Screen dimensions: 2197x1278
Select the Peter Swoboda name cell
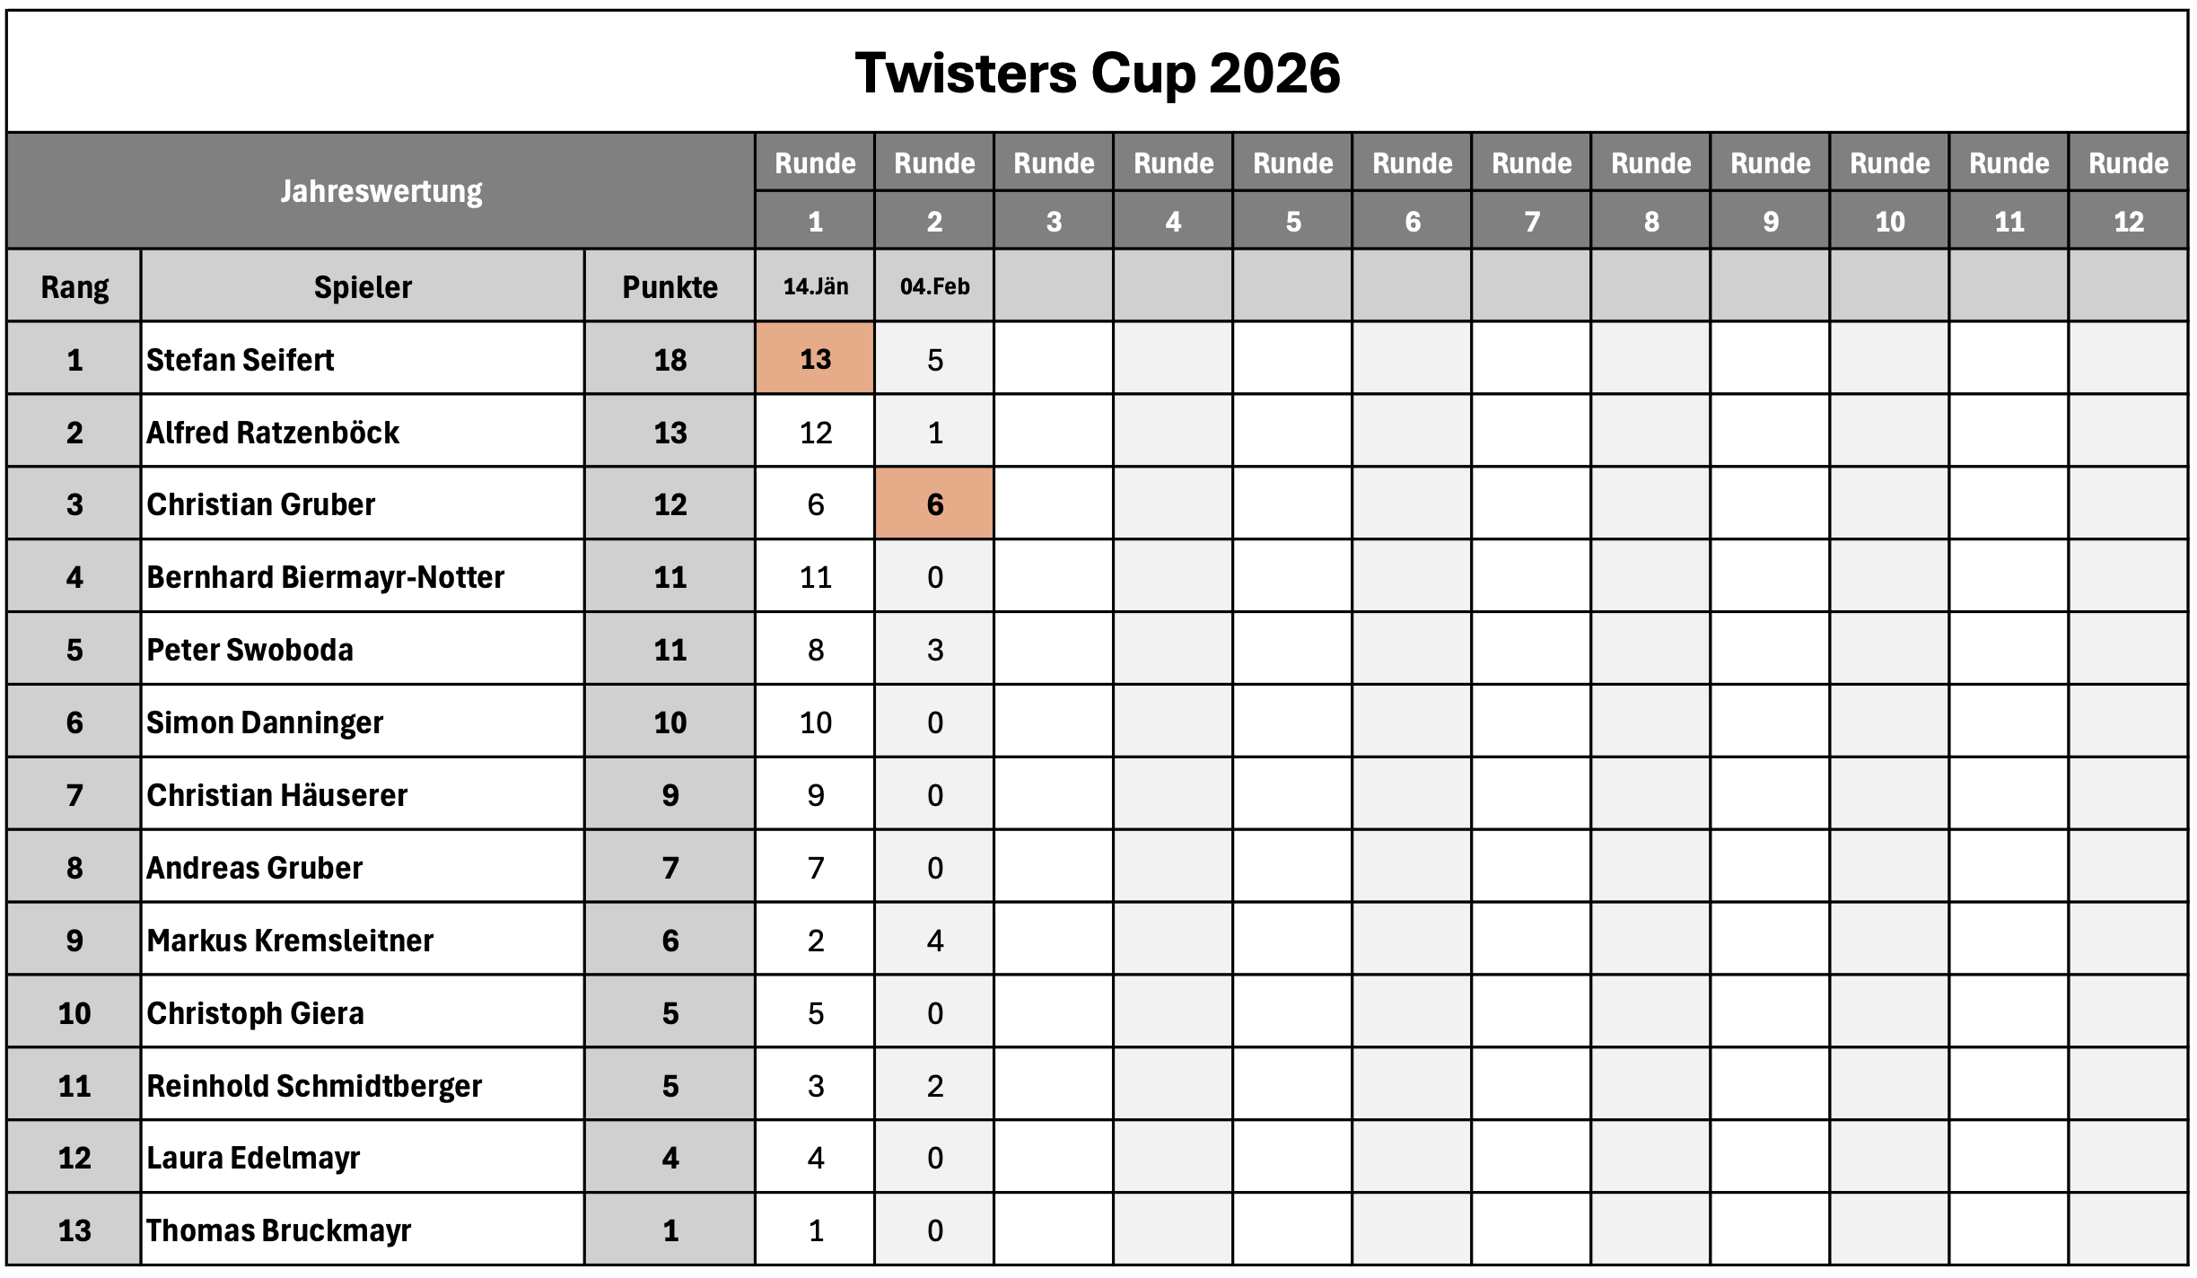click(249, 650)
